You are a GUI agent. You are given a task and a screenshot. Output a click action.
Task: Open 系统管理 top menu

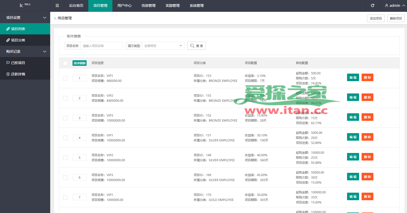[197, 6]
